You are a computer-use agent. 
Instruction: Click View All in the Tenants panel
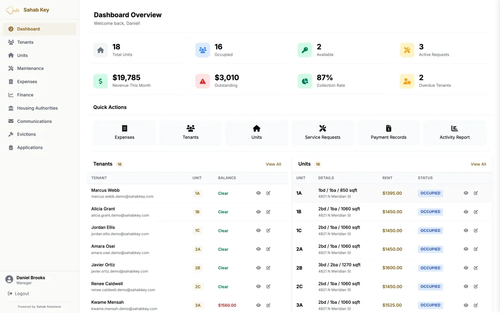click(273, 164)
